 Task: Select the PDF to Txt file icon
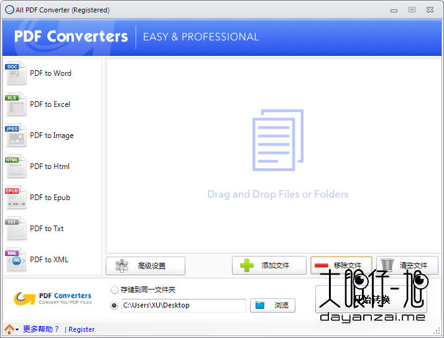(16, 229)
